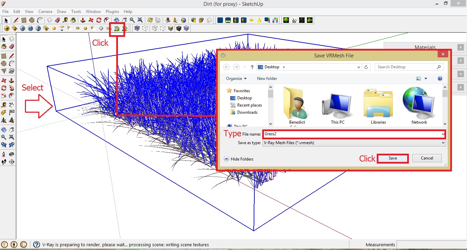Screen dimensions: 467x250
Task: Select Downloads in navigation pane
Action: pyautogui.click(x=244, y=112)
